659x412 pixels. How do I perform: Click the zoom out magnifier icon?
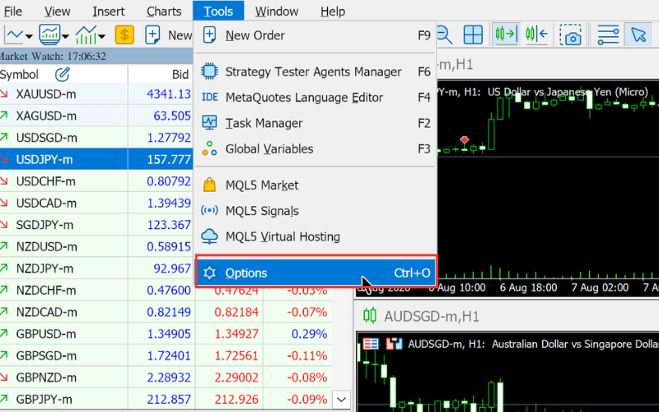click(x=444, y=35)
